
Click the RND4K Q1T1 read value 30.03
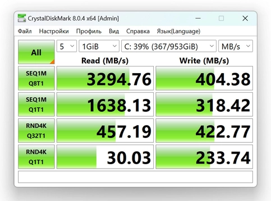pos(105,157)
